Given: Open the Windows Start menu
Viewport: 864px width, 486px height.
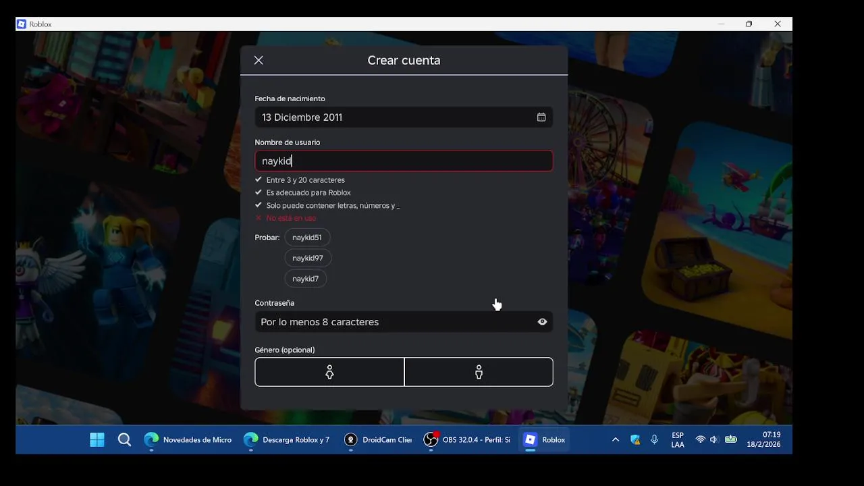Looking at the screenshot, I should (x=97, y=440).
